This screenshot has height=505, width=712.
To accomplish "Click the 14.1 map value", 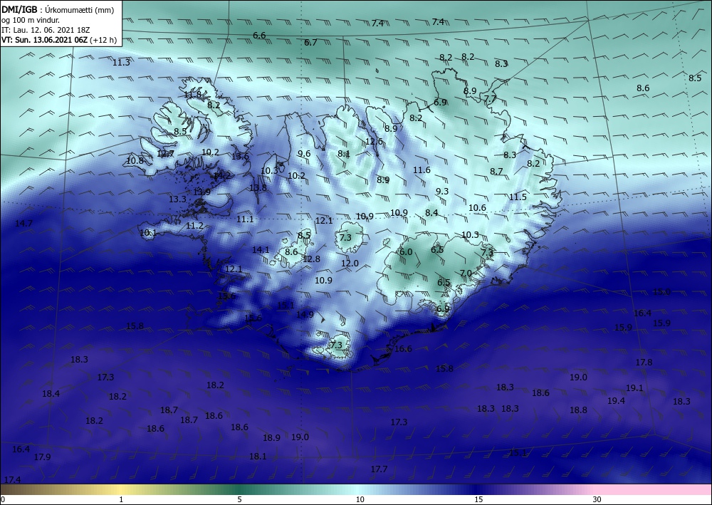I will click(261, 250).
